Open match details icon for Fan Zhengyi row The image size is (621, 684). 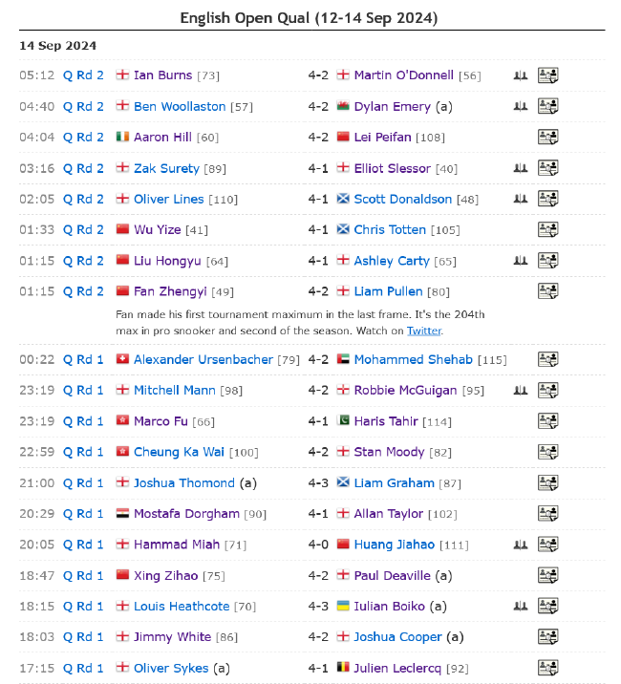[x=547, y=291]
